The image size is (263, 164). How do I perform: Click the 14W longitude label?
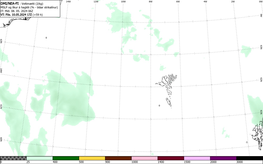(68, 2)
